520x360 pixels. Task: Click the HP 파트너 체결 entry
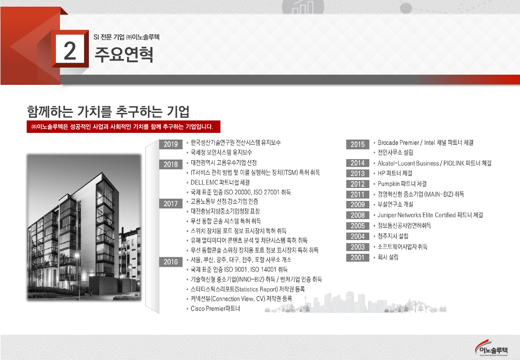[395, 173]
